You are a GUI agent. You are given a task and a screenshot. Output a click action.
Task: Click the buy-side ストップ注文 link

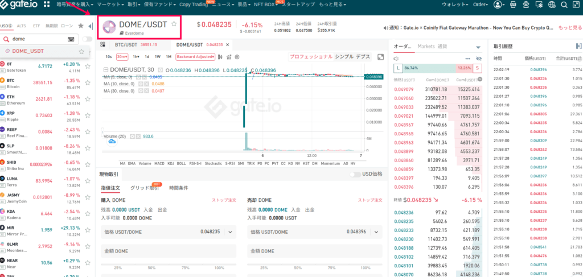coord(224,200)
